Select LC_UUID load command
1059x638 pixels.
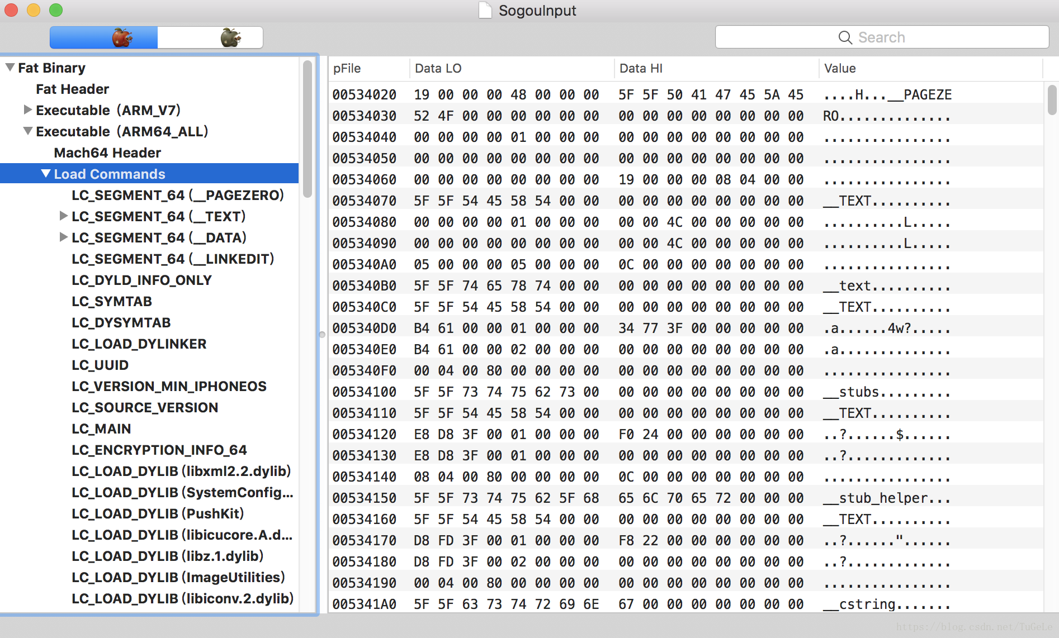coord(100,365)
